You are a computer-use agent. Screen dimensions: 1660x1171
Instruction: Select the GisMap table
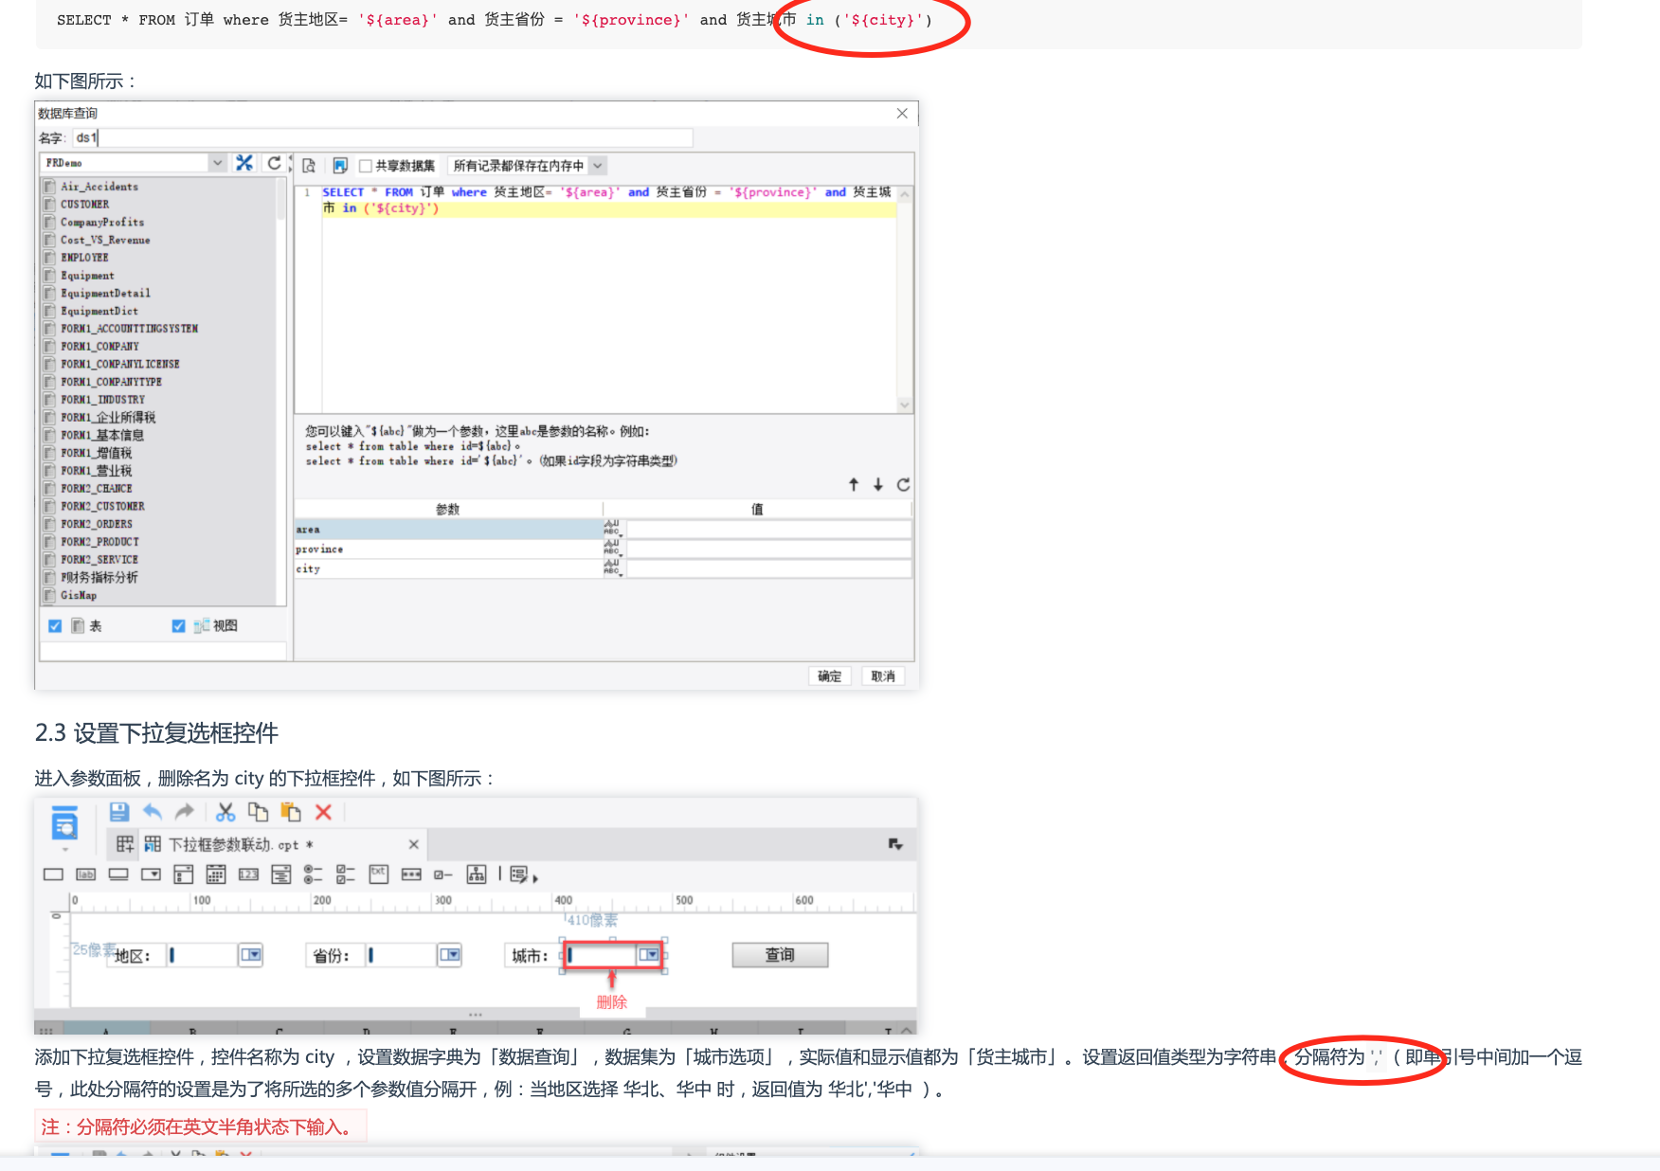[79, 595]
